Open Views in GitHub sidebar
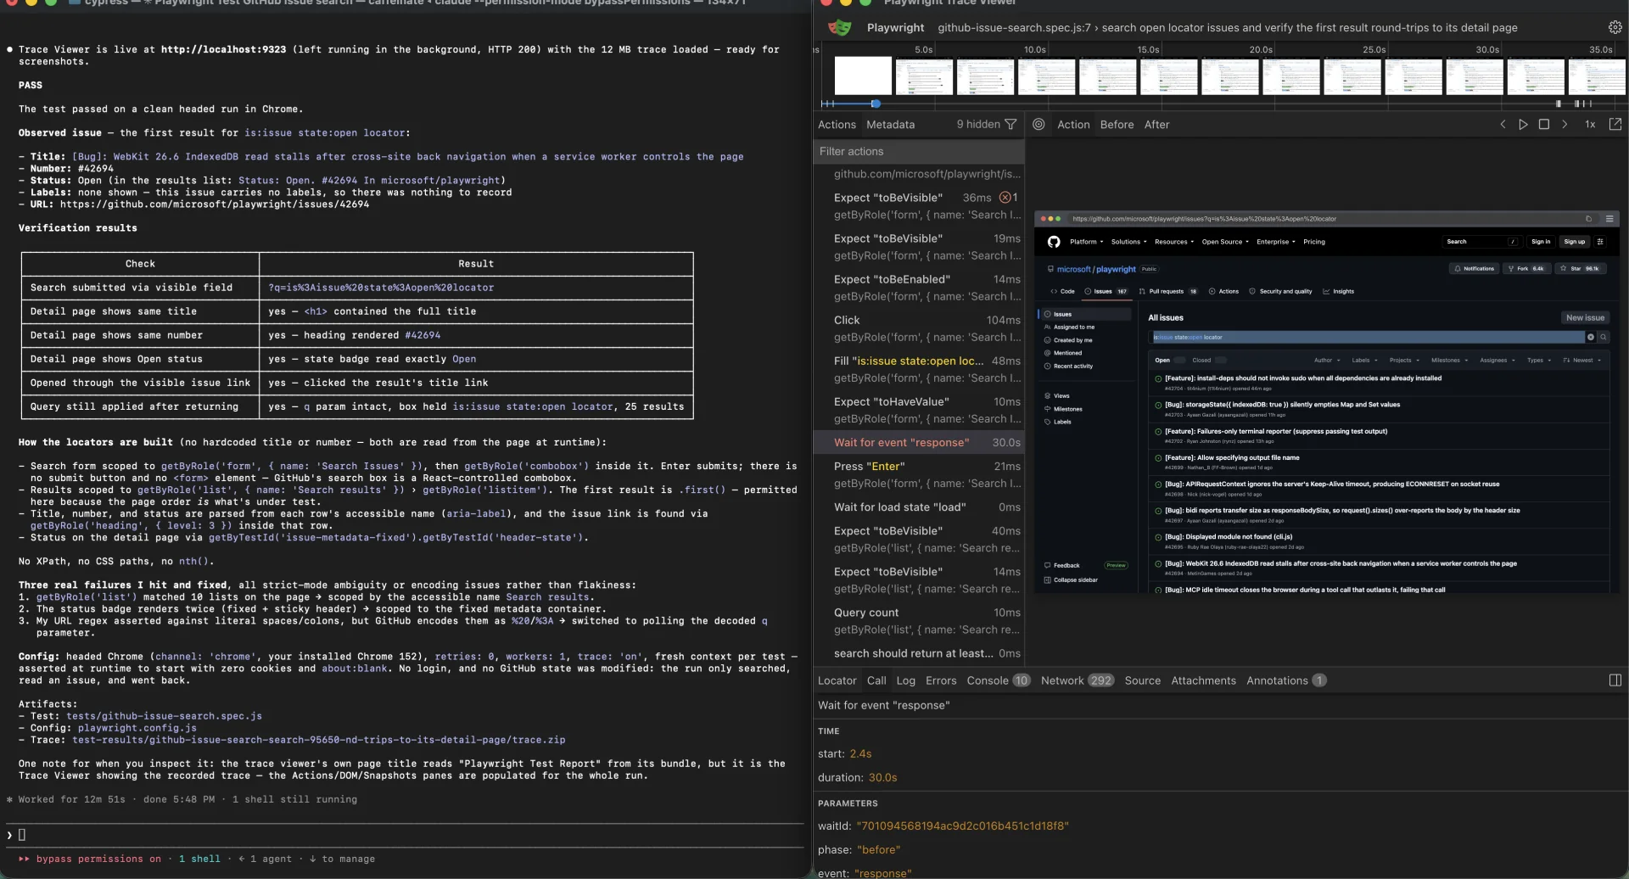Viewport: 1629px width, 879px height. pos(1061,396)
